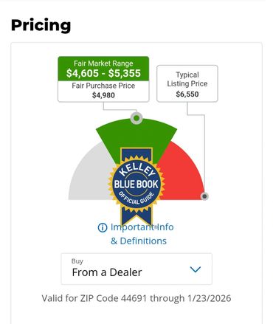Click the small Buy label in dropdown
The image size is (273, 324).
click(77, 261)
